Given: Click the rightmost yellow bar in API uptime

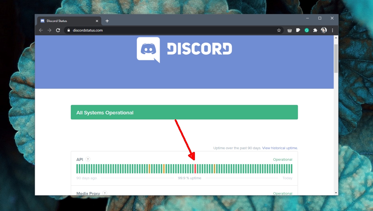Looking at the screenshot, I should coord(214,169).
